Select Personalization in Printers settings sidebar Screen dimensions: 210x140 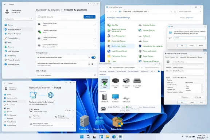(x=18, y=38)
